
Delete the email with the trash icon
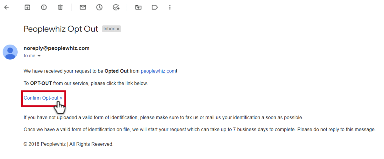coord(60,7)
